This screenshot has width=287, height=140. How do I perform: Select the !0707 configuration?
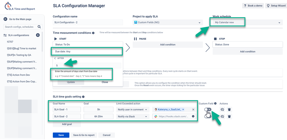[10, 42]
